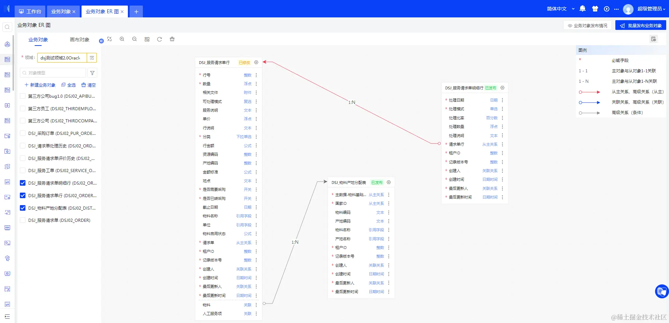The image size is (669, 323).
Task: Open options menu for 分类 field
Action: point(256,137)
